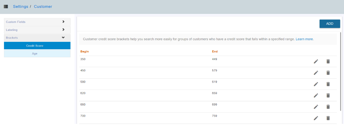The width and height of the screenshot is (344, 126).
Task: Select the Begin value 660
Action: tap(83, 104)
